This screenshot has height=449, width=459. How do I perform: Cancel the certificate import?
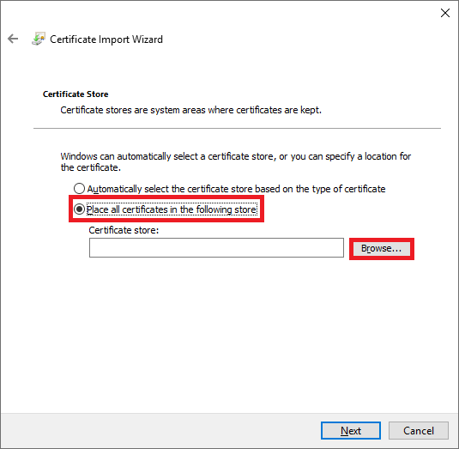pos(419,431)
